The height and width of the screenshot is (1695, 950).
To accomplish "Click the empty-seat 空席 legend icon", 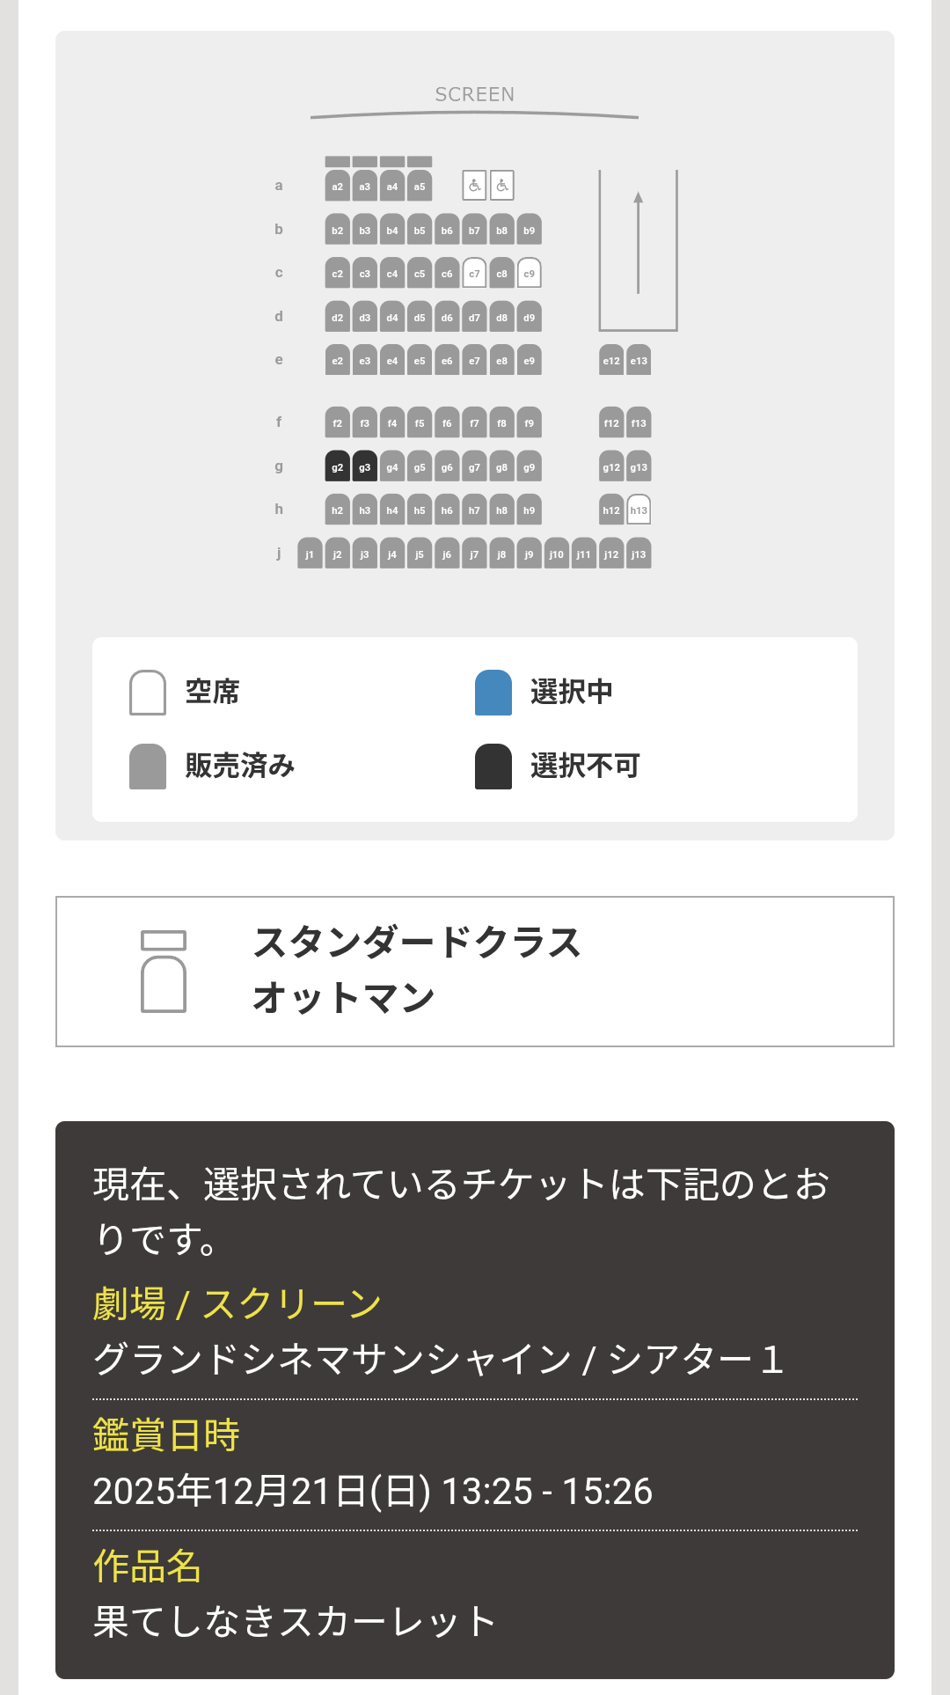I will click(148, 693).
